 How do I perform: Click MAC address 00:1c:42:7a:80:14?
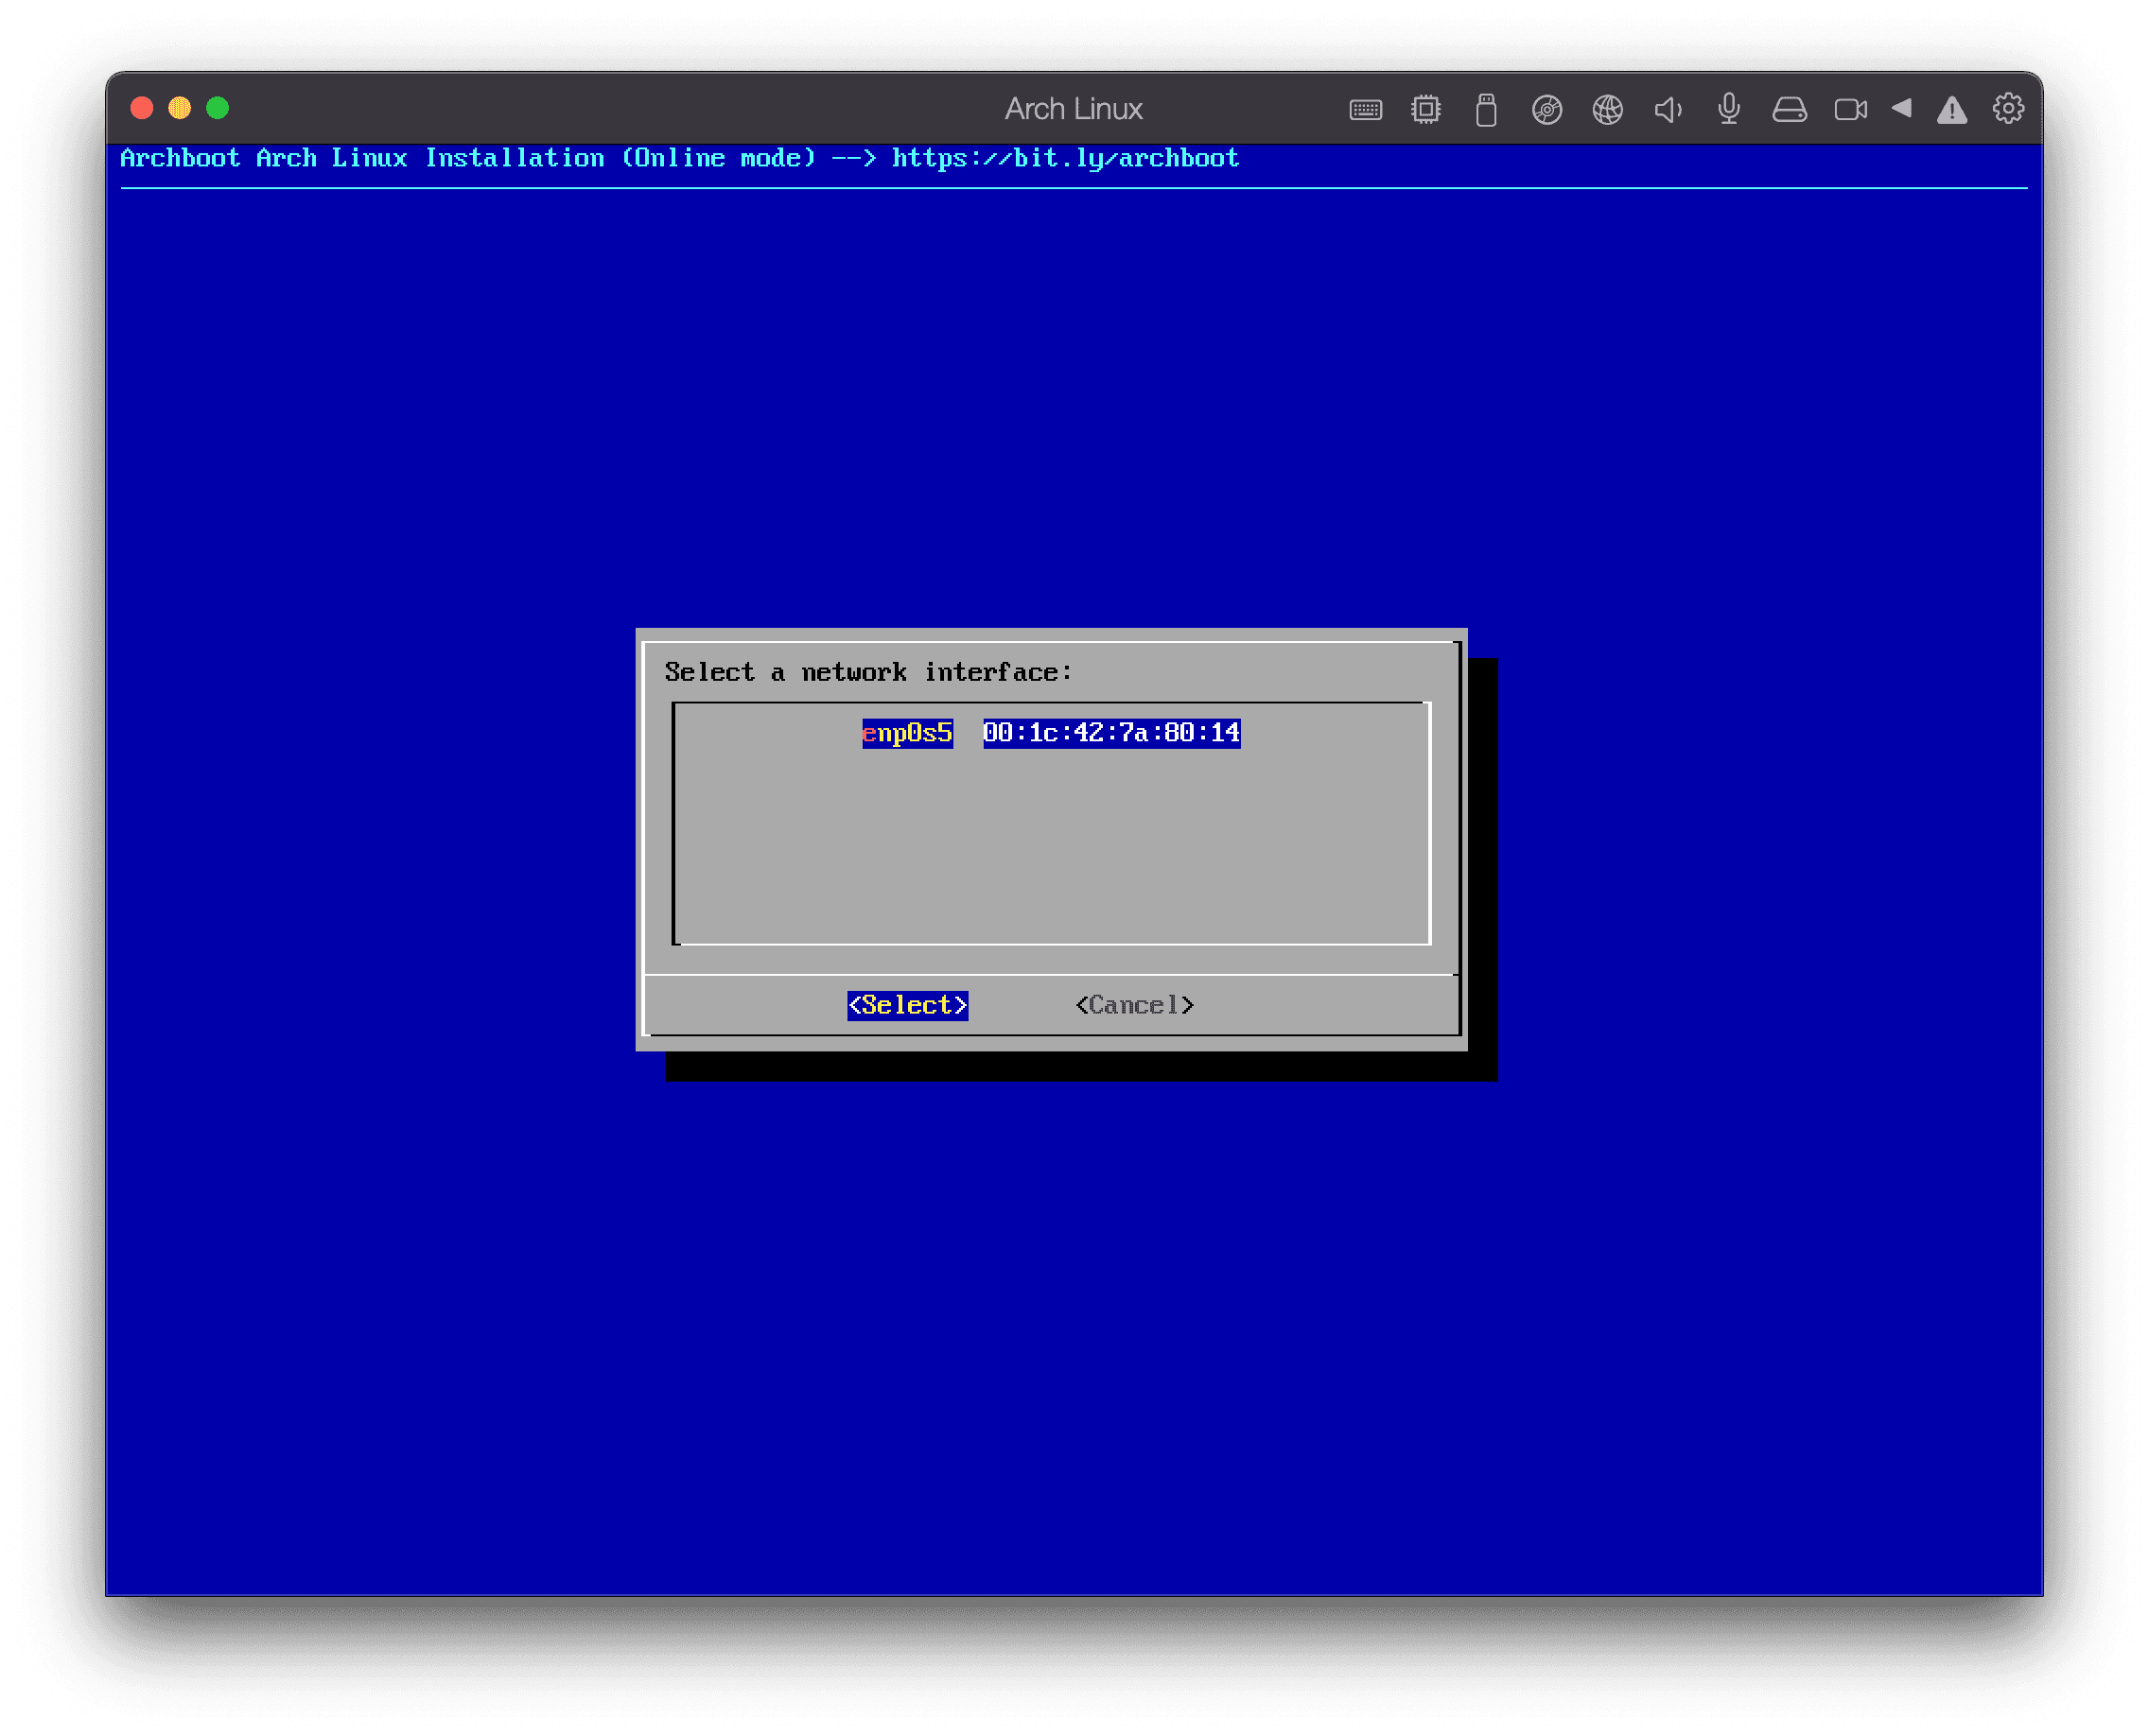click(1111, 733)
